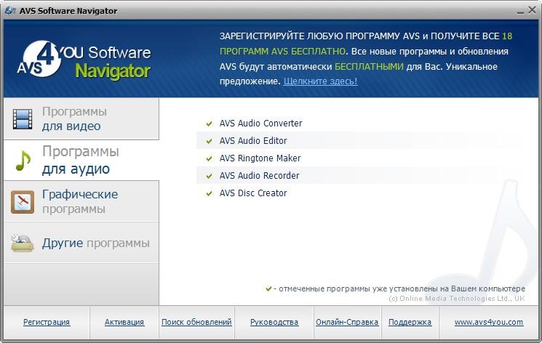Open the Руководства link
542x343 pixels.
274,322
